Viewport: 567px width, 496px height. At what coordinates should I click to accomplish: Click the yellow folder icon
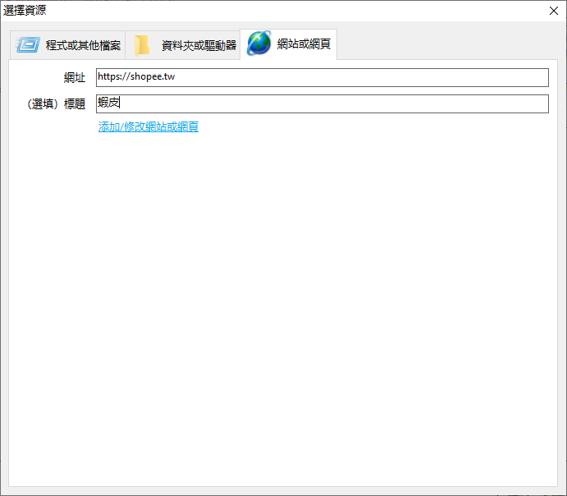coord(142,46)
